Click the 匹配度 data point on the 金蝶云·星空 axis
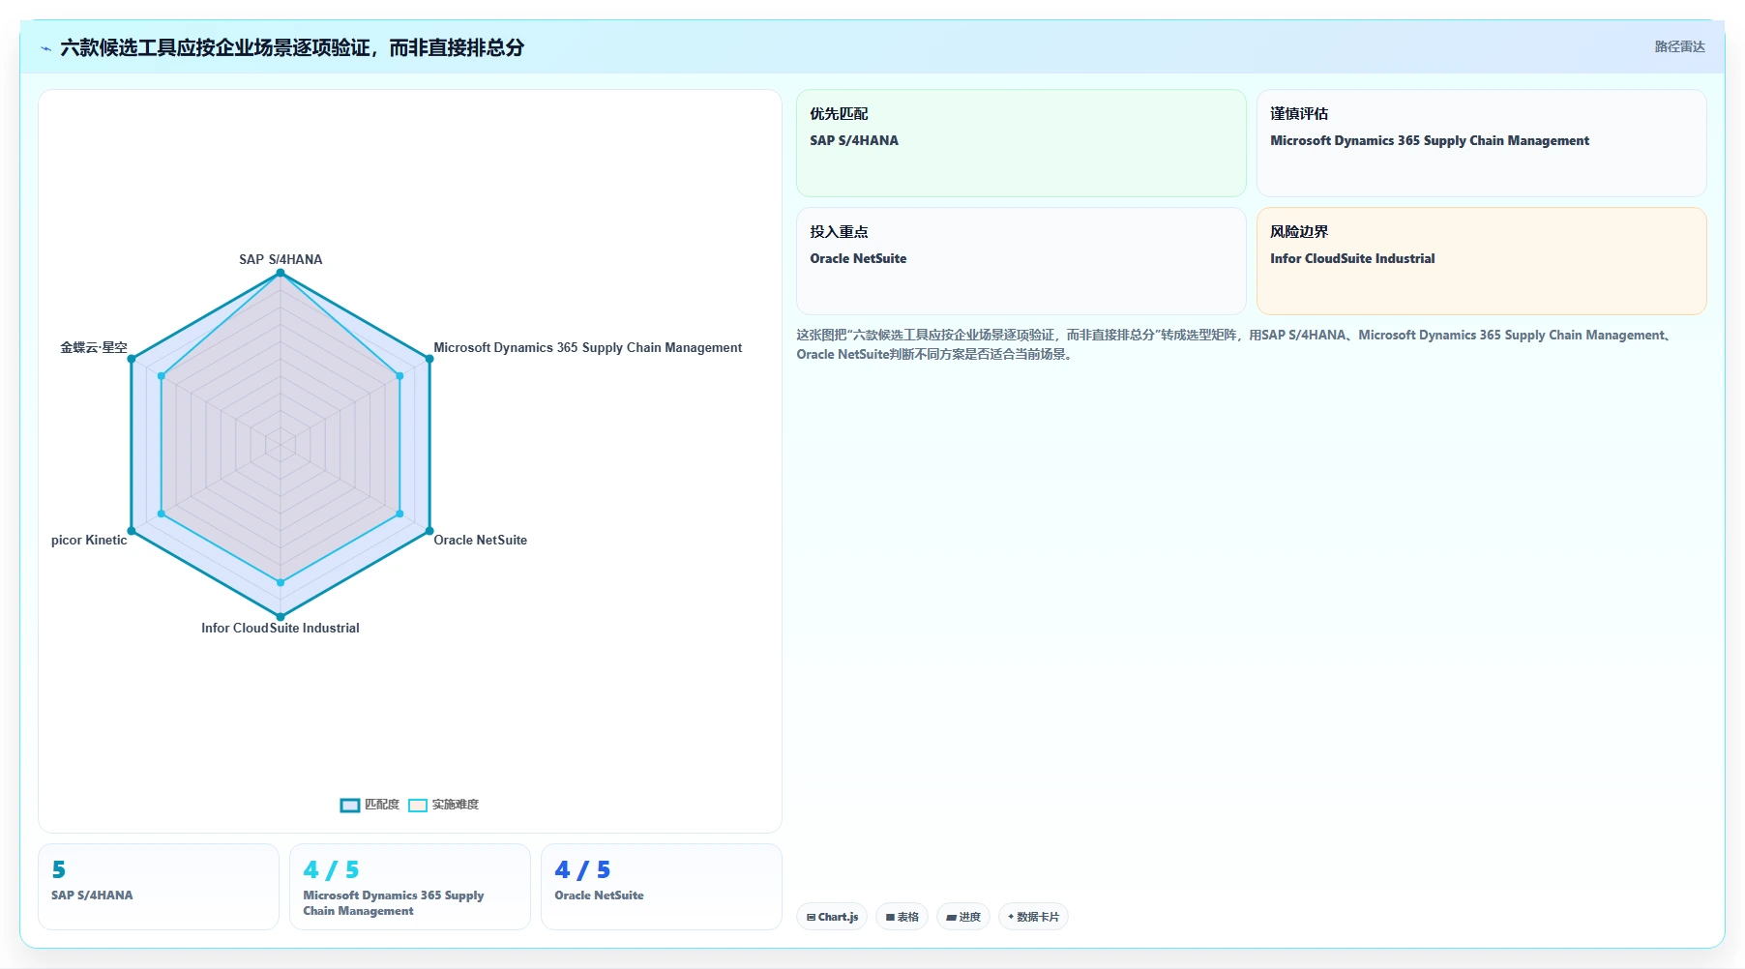 132,359
